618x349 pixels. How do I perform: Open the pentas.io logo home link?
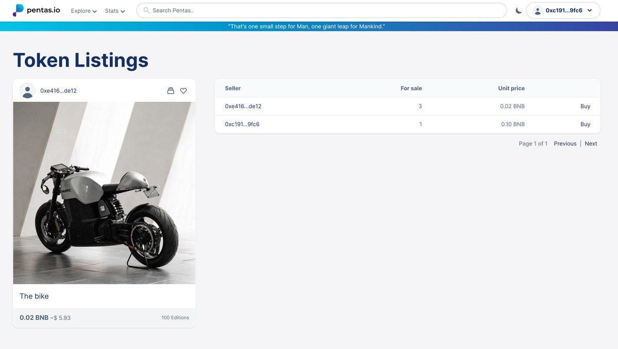tap(37, 10)
